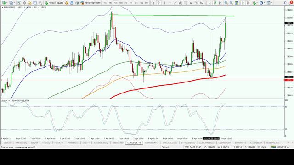Switch timeframe to M1
This screenshot has width=294, height=165.
(x=105, y=3)
